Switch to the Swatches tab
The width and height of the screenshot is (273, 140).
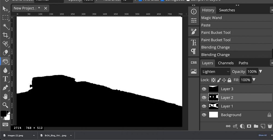click(x=227, y=10)
